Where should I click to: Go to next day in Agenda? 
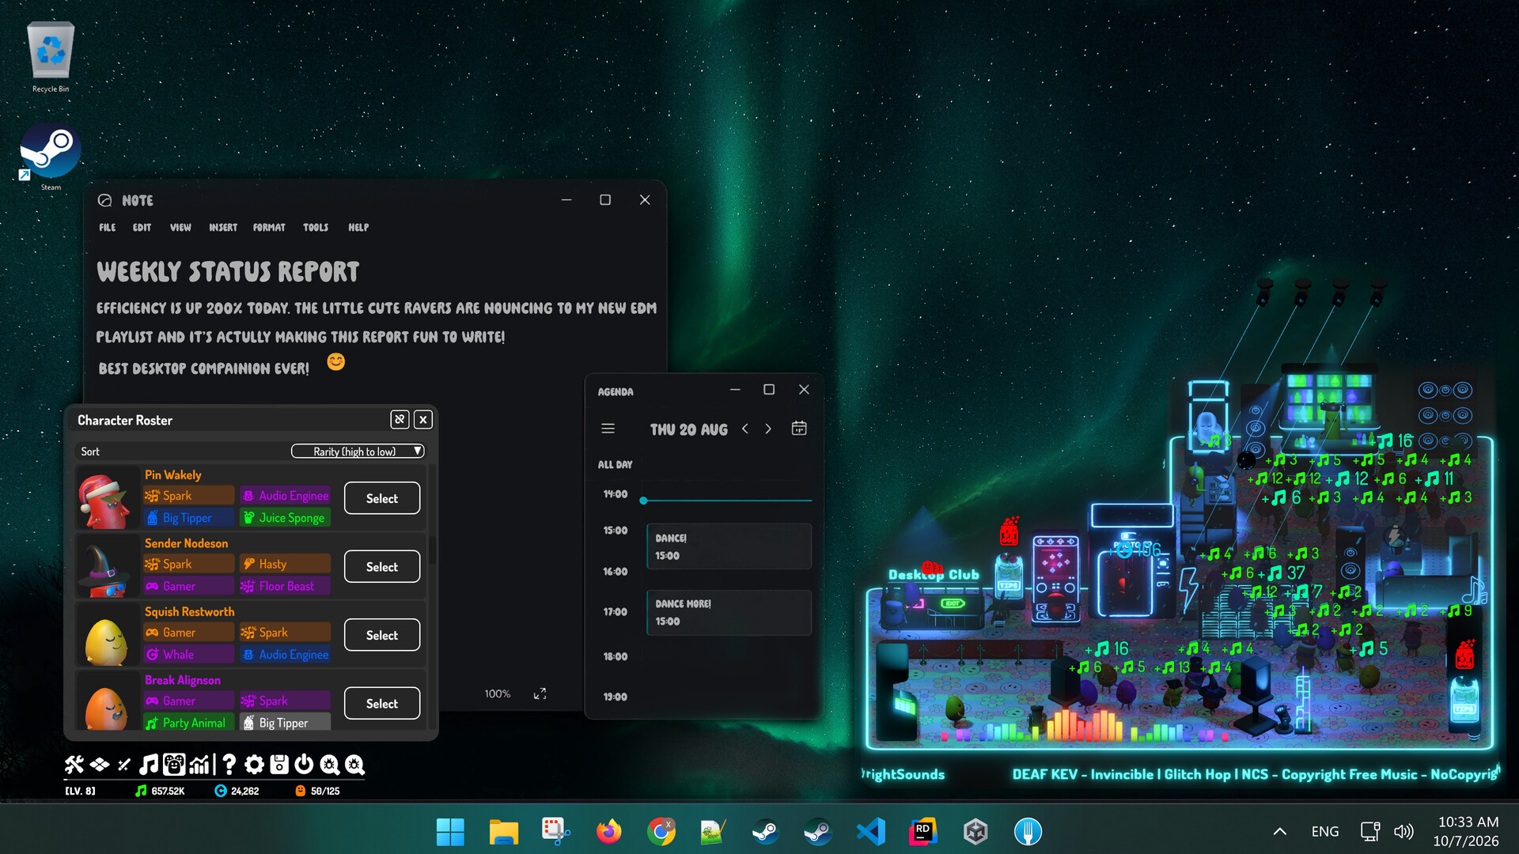(768, 429)
